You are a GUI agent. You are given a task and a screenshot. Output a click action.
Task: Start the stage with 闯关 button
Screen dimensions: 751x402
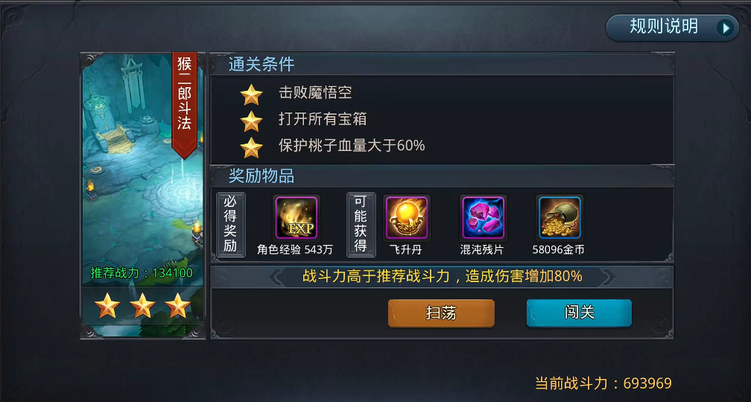579,313
